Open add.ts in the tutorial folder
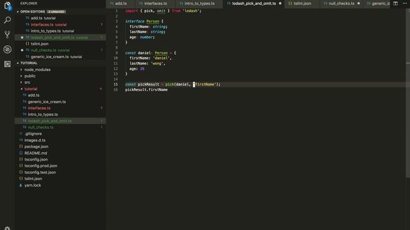This screenshot has width=410, height=230. click(x=33, y=95)
